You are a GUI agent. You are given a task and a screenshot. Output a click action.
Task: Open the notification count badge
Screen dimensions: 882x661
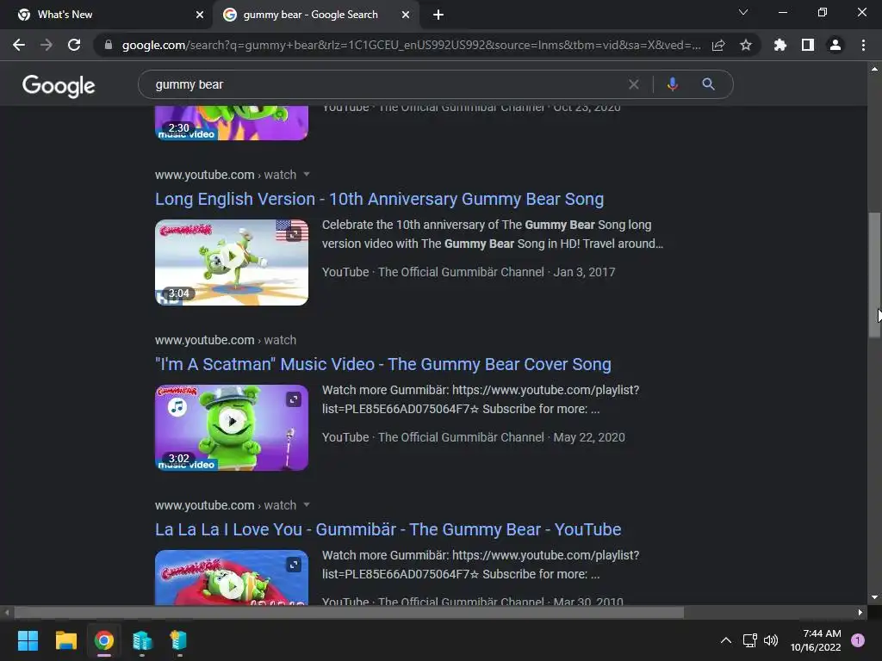point(858,640)
